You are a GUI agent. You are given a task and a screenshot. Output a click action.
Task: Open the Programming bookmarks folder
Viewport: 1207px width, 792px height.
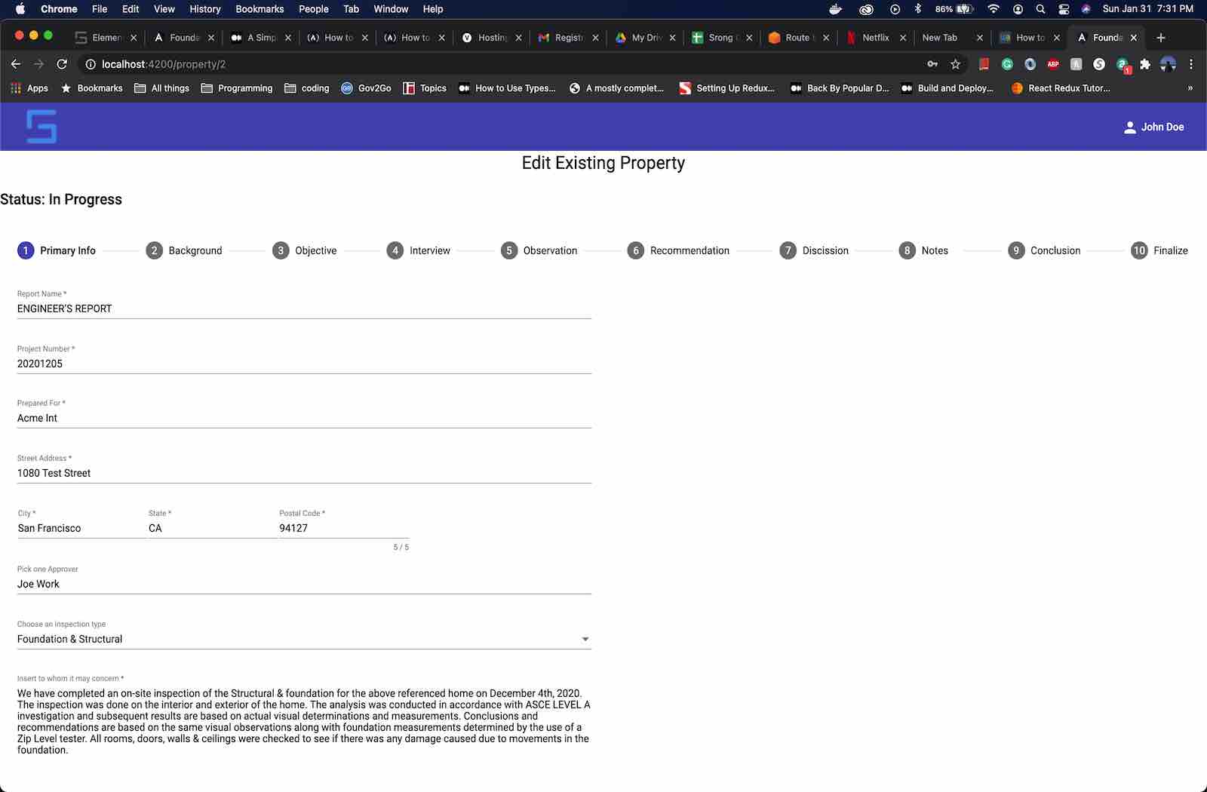pyautogui.click(x=237, y=88)
